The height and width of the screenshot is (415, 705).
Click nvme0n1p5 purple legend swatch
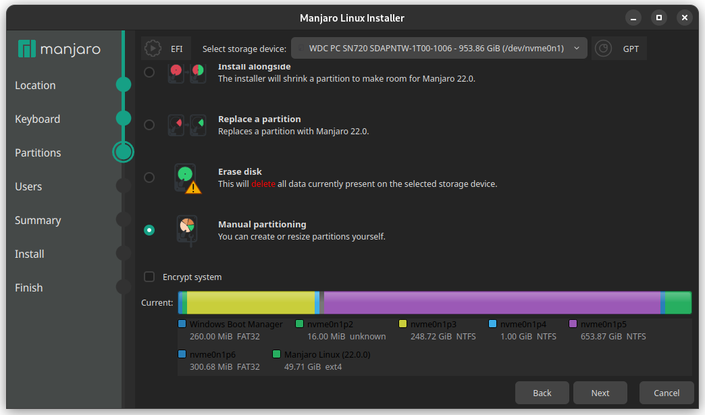click(x=573, y=324)
